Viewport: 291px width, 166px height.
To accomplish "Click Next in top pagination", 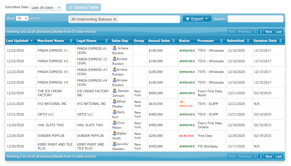I will (x=269, y=32).
